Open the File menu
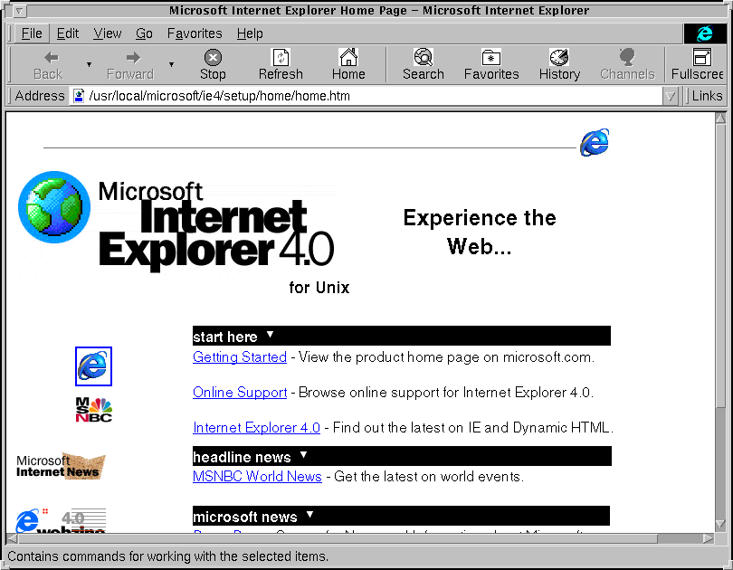The width and height of the screenshot is (733, 570). coord(32,33)
